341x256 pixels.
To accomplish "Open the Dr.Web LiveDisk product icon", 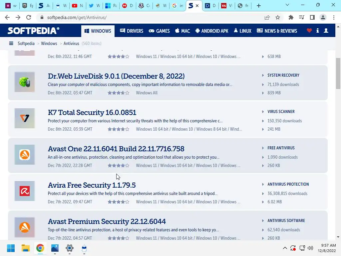I will [25, 82].
